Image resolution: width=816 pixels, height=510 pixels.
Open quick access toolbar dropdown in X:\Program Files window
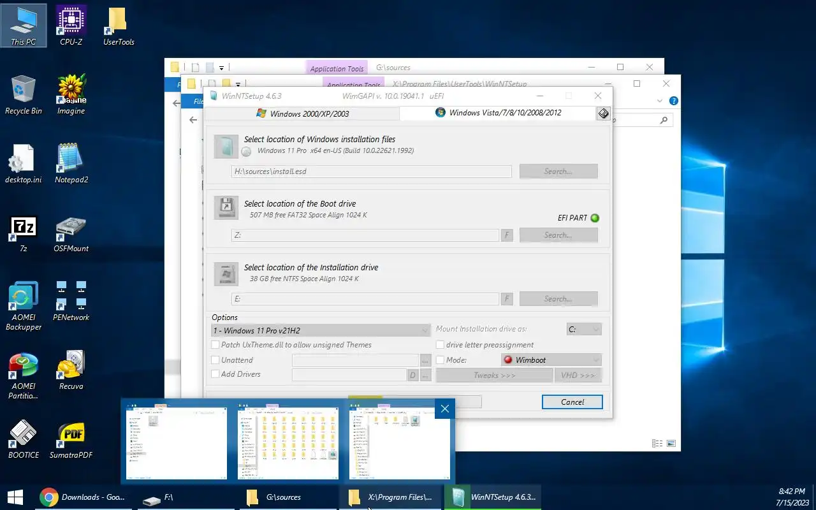(x=238, y=84)
